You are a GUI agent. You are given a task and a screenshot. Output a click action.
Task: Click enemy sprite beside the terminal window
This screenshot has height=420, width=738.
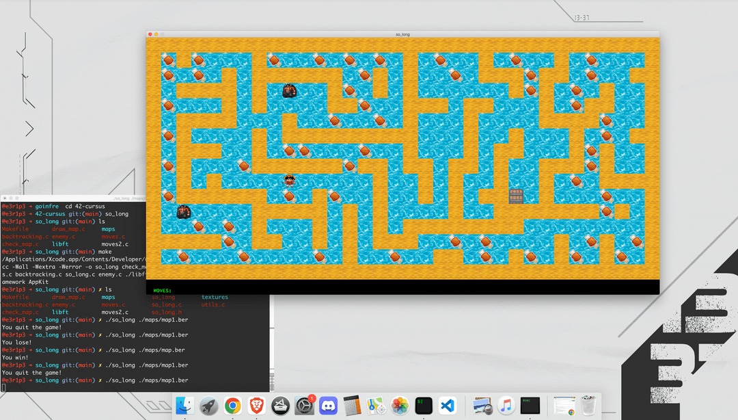184,211
